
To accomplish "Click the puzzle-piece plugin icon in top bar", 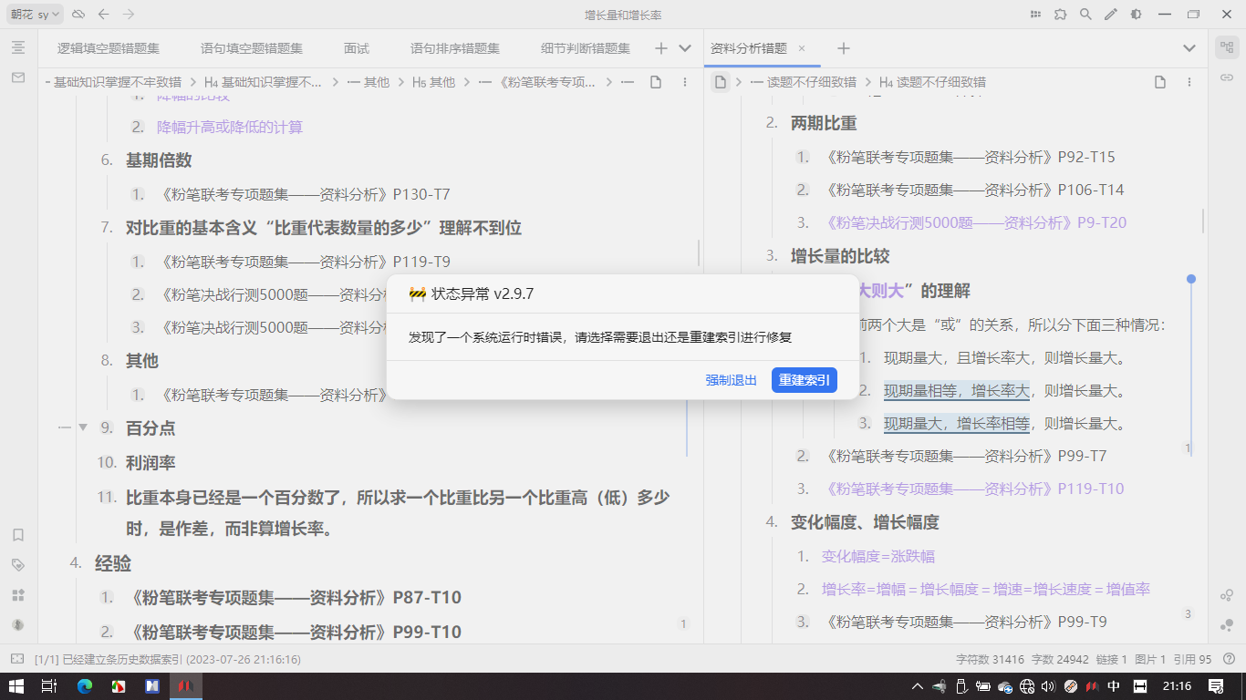I will (x=1060, y=15).
